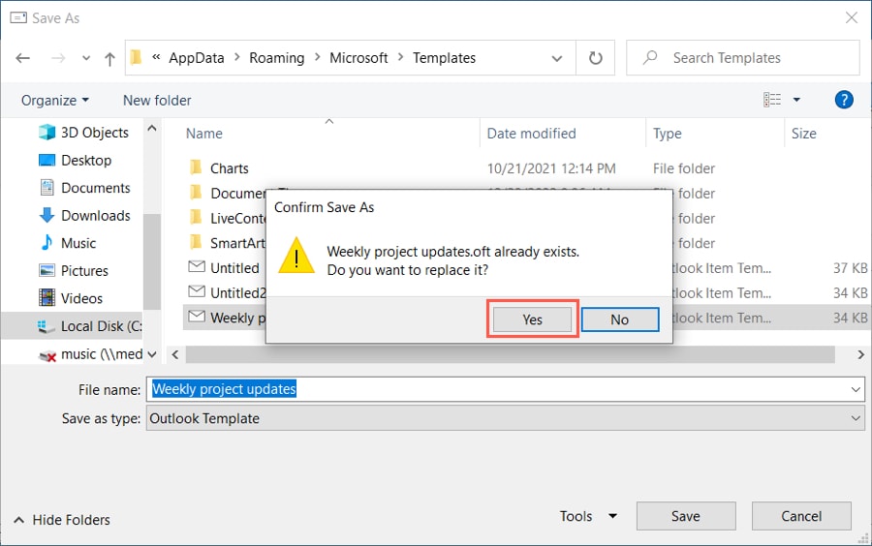872x546 pixels.
Task: Select the Untitled template envelope icon
Action: tap(197, 266)
